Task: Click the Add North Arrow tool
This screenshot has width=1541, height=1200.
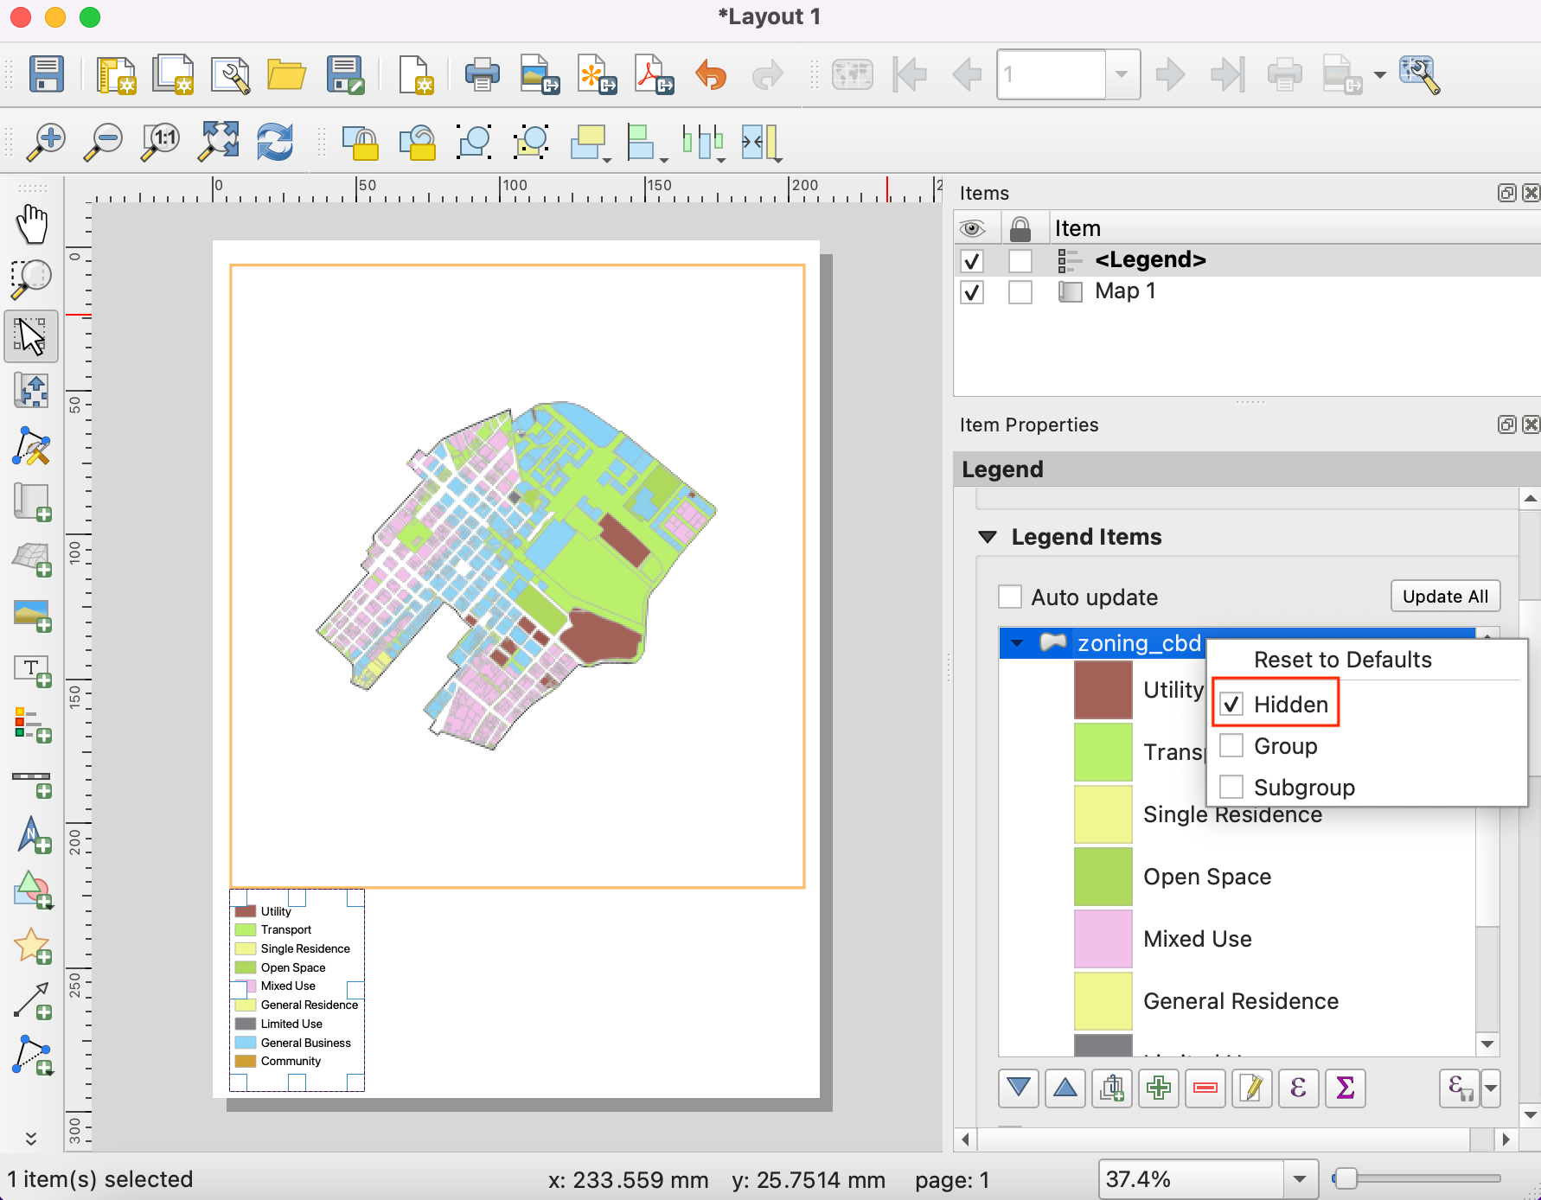Action: [32, 835]
